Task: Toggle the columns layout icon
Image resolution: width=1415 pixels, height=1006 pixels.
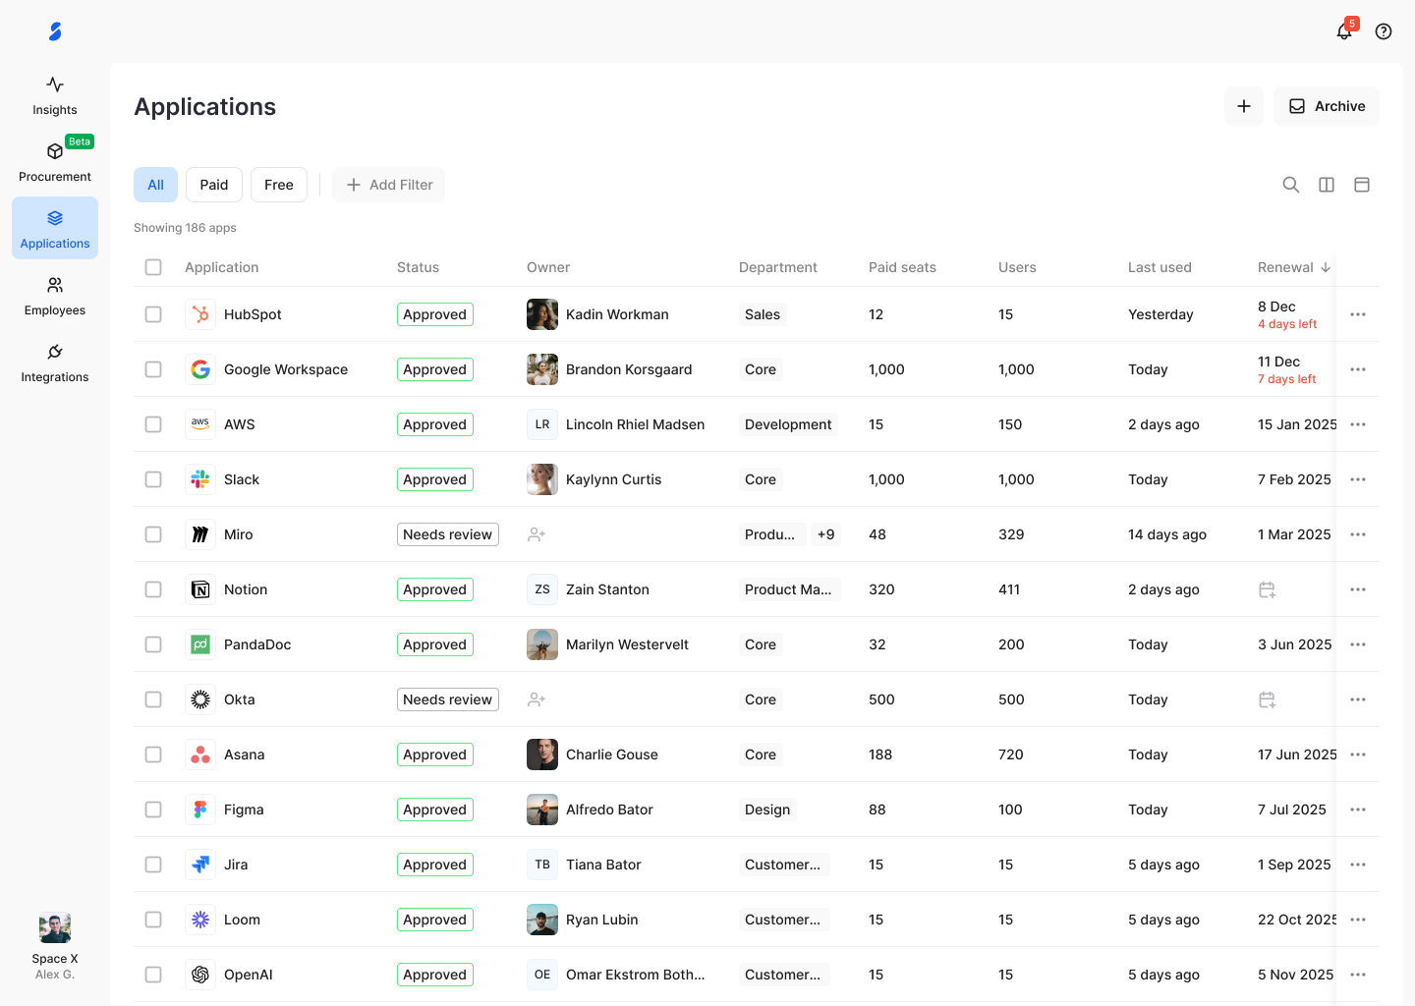Action: [x=1327, y=185]
